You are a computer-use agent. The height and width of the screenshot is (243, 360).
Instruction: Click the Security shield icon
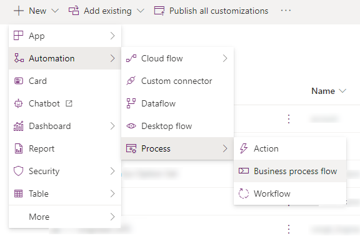(x=18, y=171)
